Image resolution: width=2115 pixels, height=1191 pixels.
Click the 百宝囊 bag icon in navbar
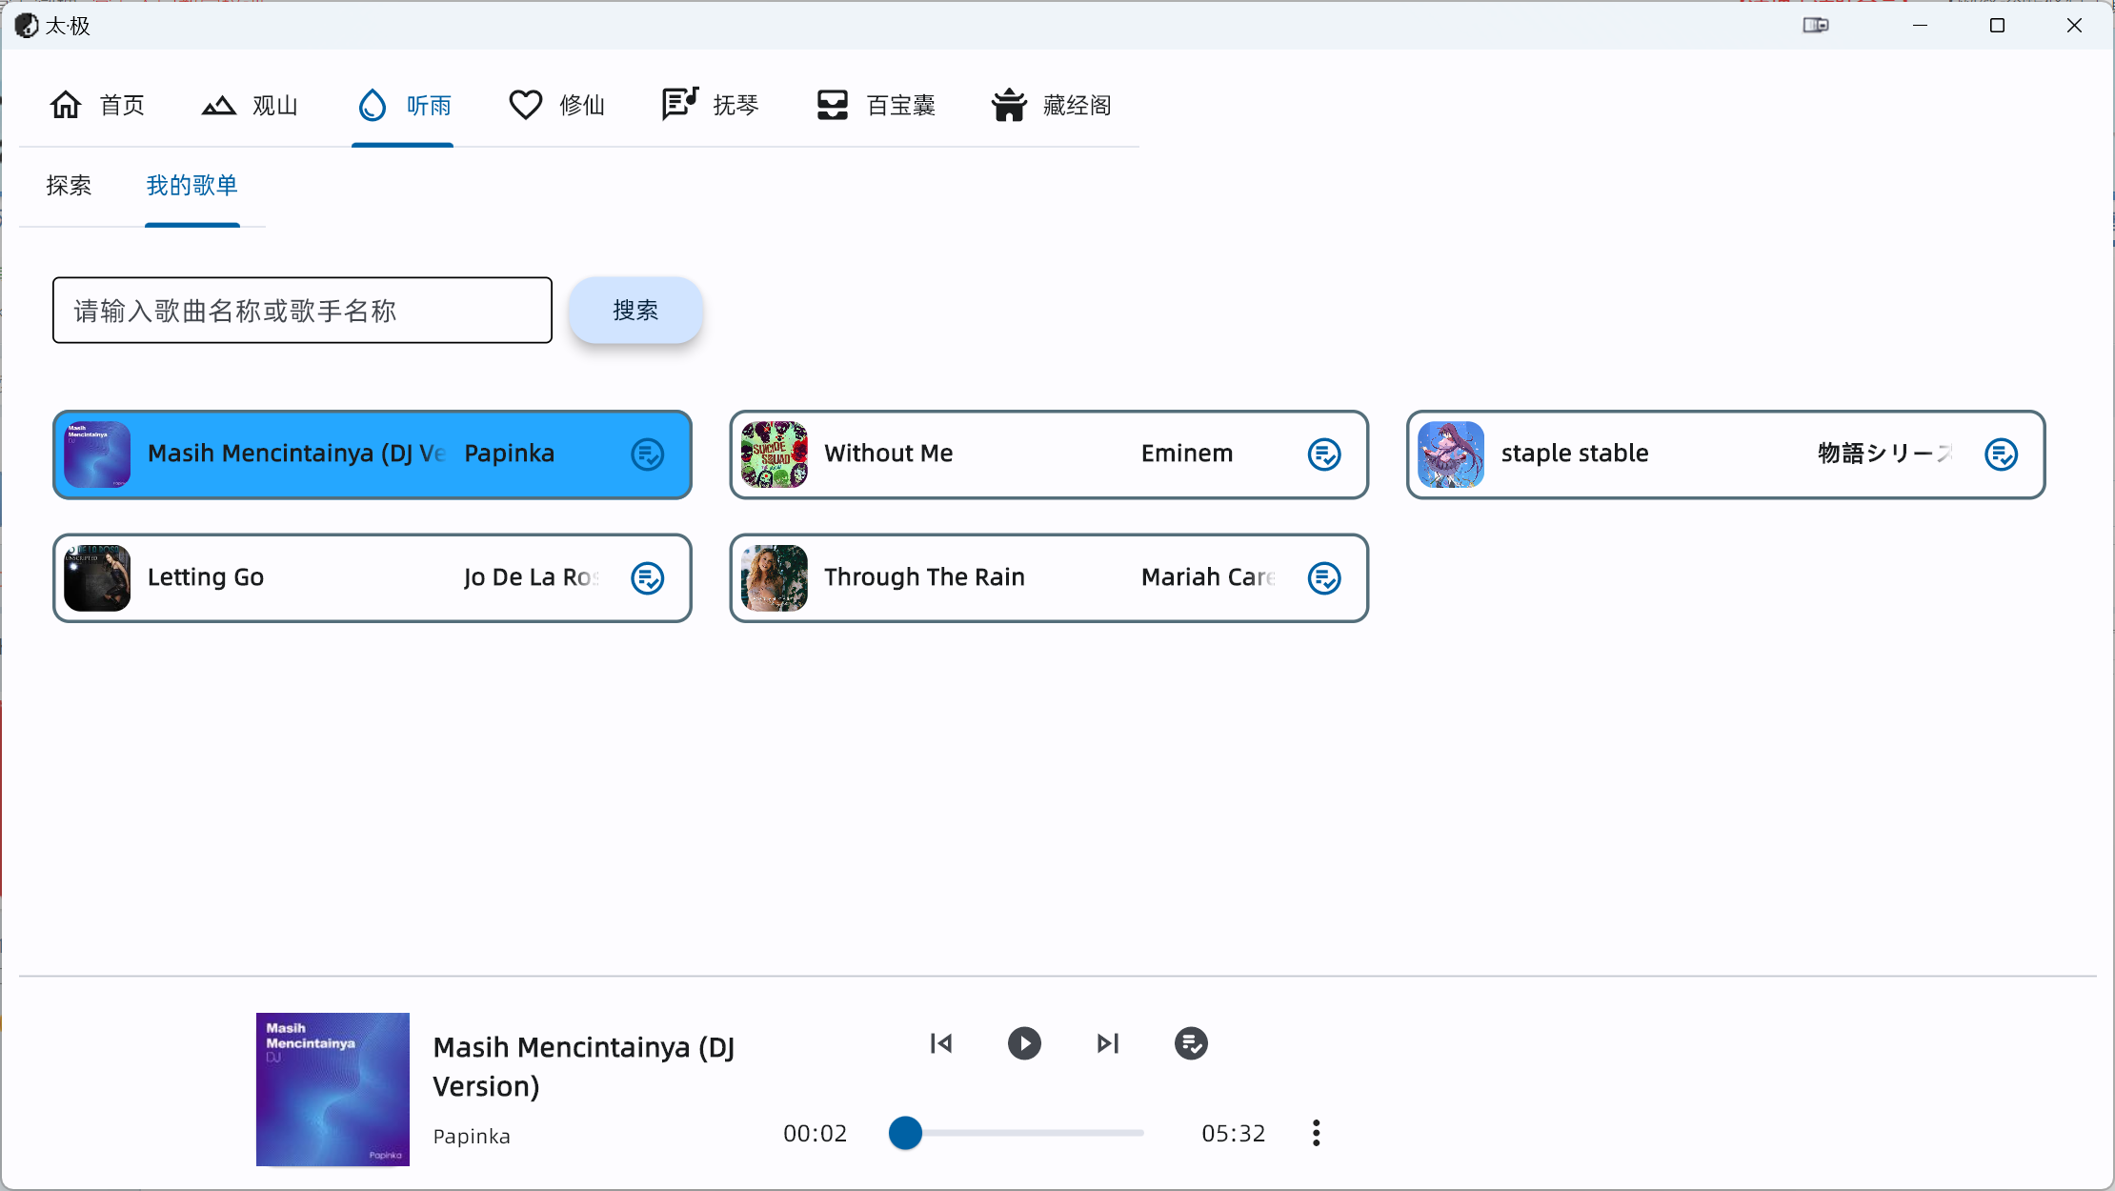tap(831, 103)
